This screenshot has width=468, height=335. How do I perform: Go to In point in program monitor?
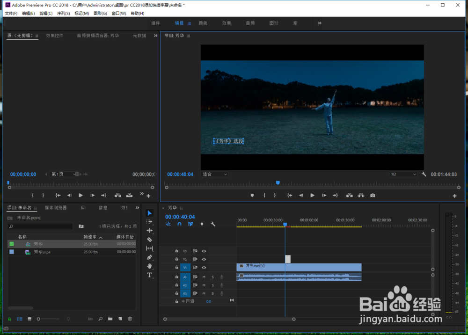pyautogui.click(x=290, y=196)
